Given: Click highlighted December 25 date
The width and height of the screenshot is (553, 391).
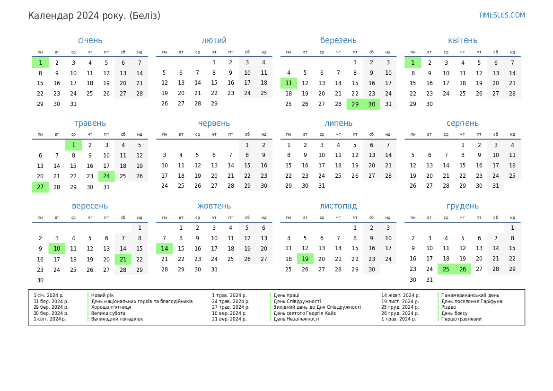Looking at the screenshot, I should pos(446,269).
